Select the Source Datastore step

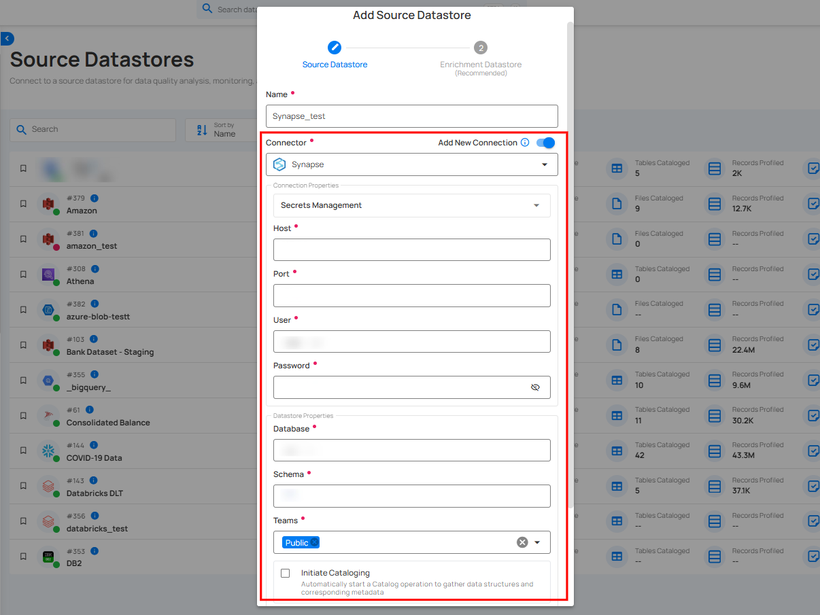(335, 48)
